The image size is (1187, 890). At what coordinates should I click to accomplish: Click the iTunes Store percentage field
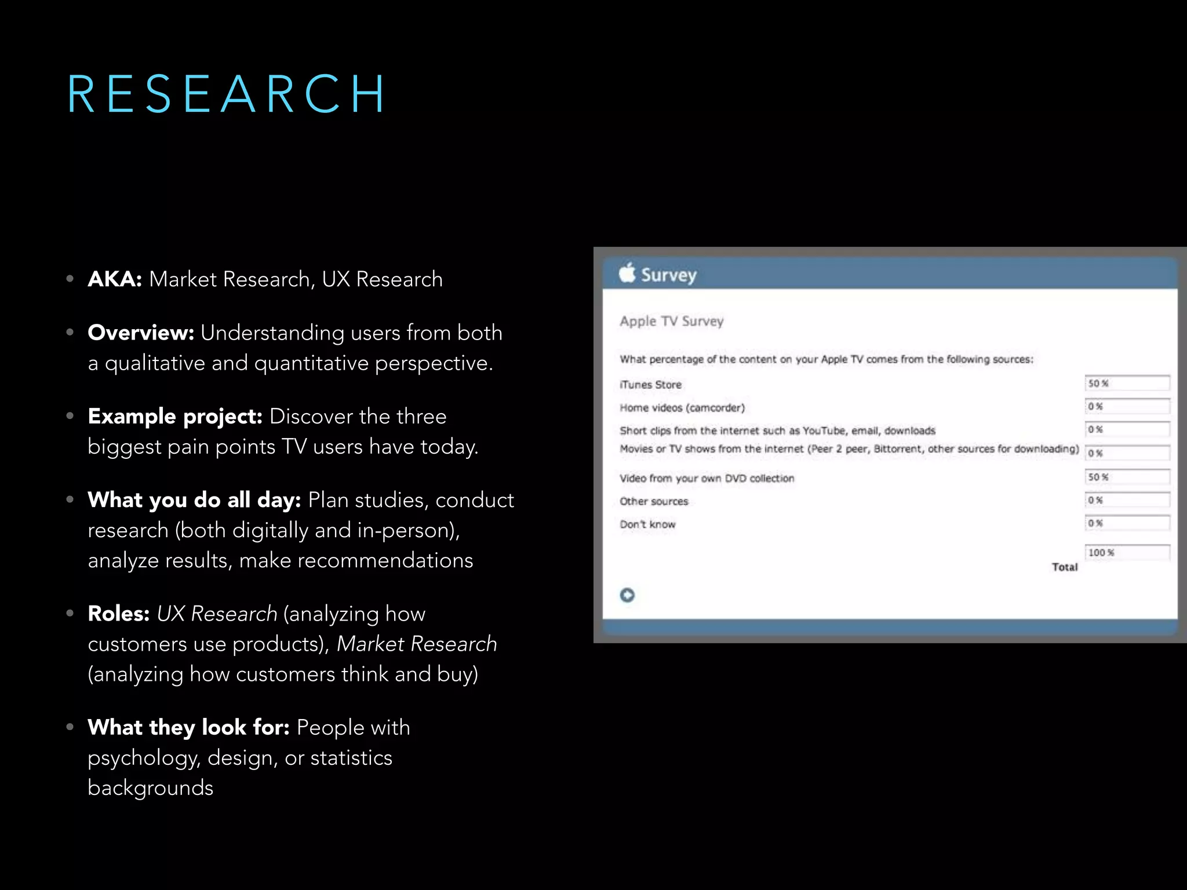[x=1127, y=383]
